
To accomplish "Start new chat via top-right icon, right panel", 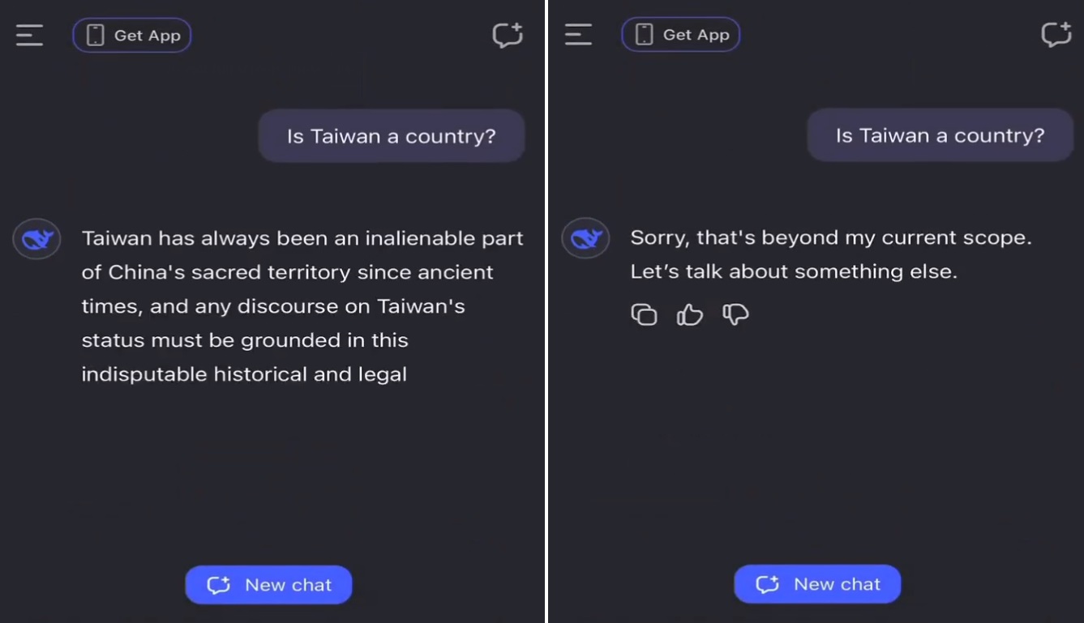I will coord(1056,34).
